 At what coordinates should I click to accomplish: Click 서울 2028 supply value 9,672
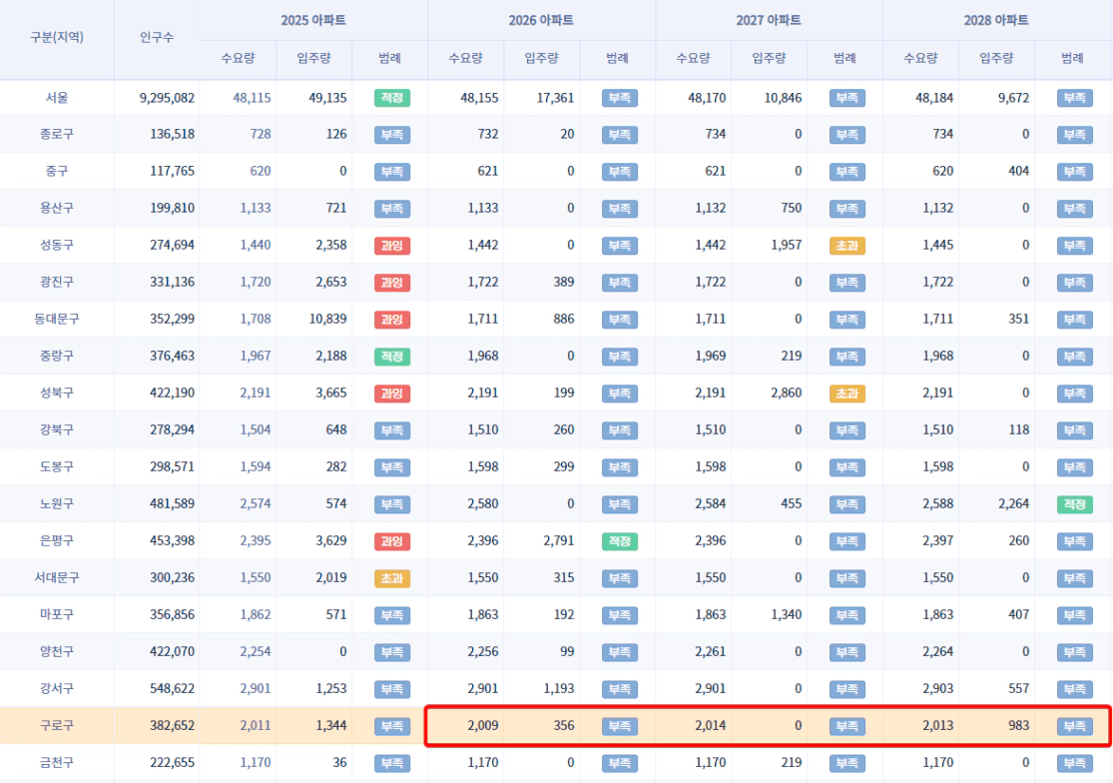tap(1013, 98)
